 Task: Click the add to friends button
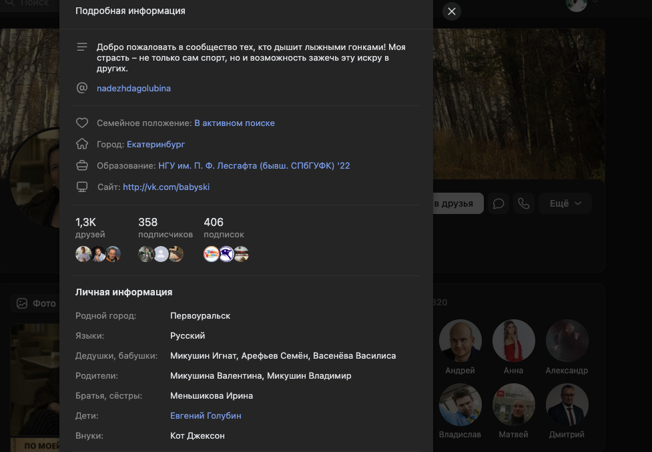(458, 204)
